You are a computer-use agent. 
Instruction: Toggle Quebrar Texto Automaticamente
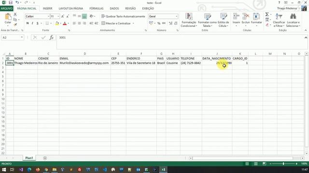tap(123, 16)
